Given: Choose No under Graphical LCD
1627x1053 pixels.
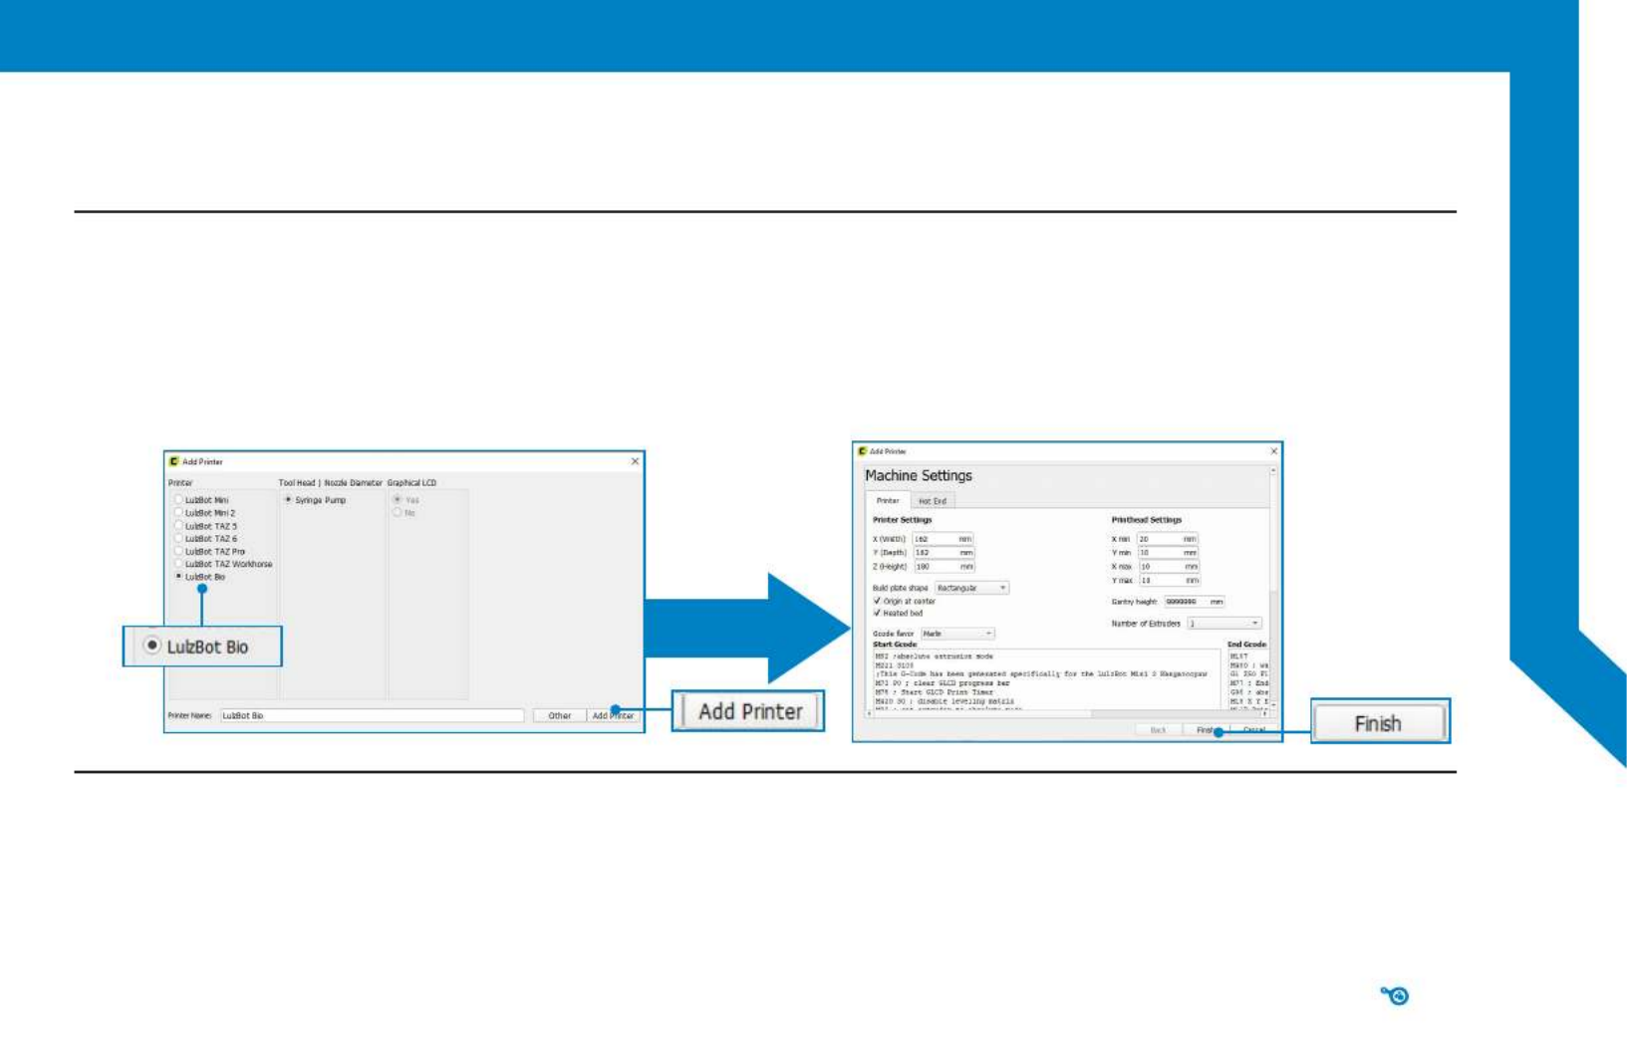Looking at the screenshot, I should [397, 513].
